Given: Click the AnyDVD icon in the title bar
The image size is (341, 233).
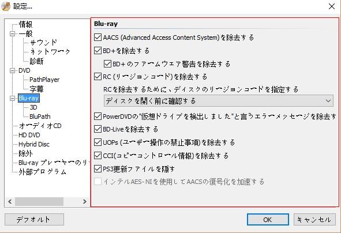Looking at the screenshot, I should pos(6,6).
